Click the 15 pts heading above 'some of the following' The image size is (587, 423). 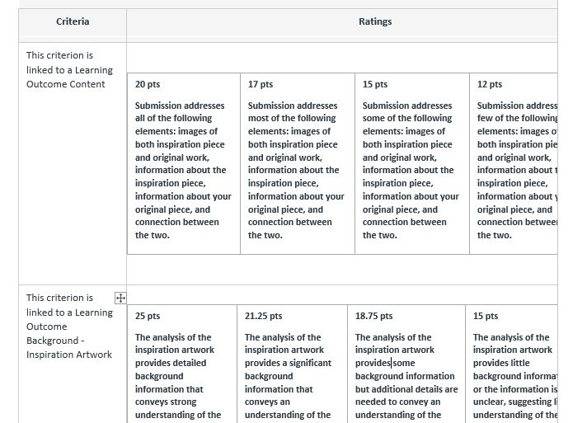[x=375, y=84]
